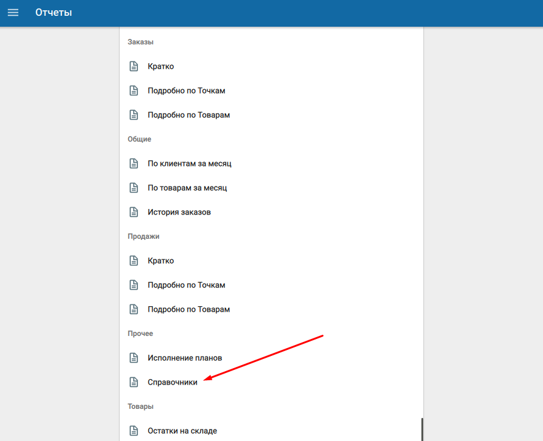Select the Справочники report label
The width and height of the screenshot is (543, 441).
tap(172, 382)
